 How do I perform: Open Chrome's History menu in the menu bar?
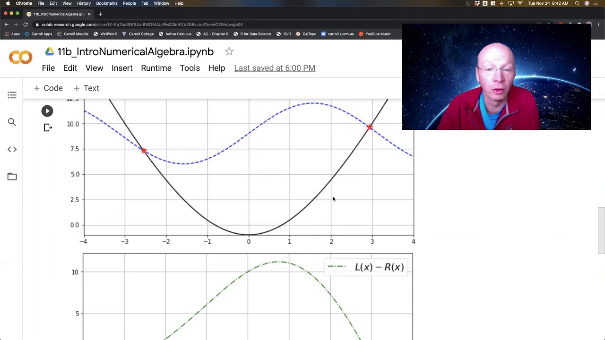click(84, 3)
